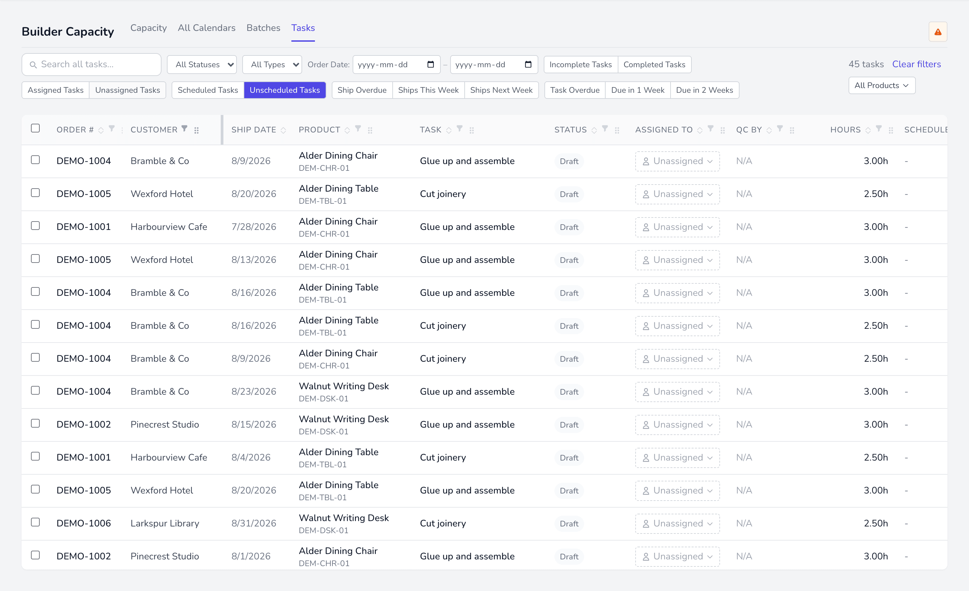Switch to the All Calendars tab
Screen dimensions: 969x591
click(207, 28)
